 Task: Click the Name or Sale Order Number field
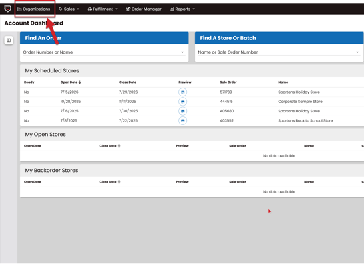(279, 52)
